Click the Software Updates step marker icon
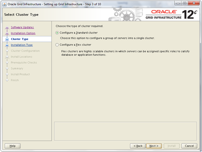The width and height of the screenshot is (202, 152). [x=7, y=27]
